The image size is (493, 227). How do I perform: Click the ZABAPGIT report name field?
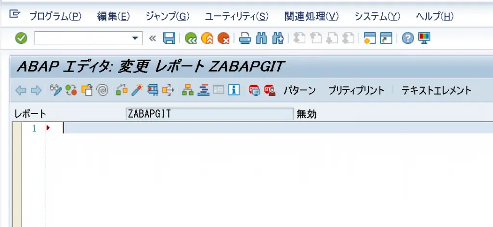coord(209,114)
